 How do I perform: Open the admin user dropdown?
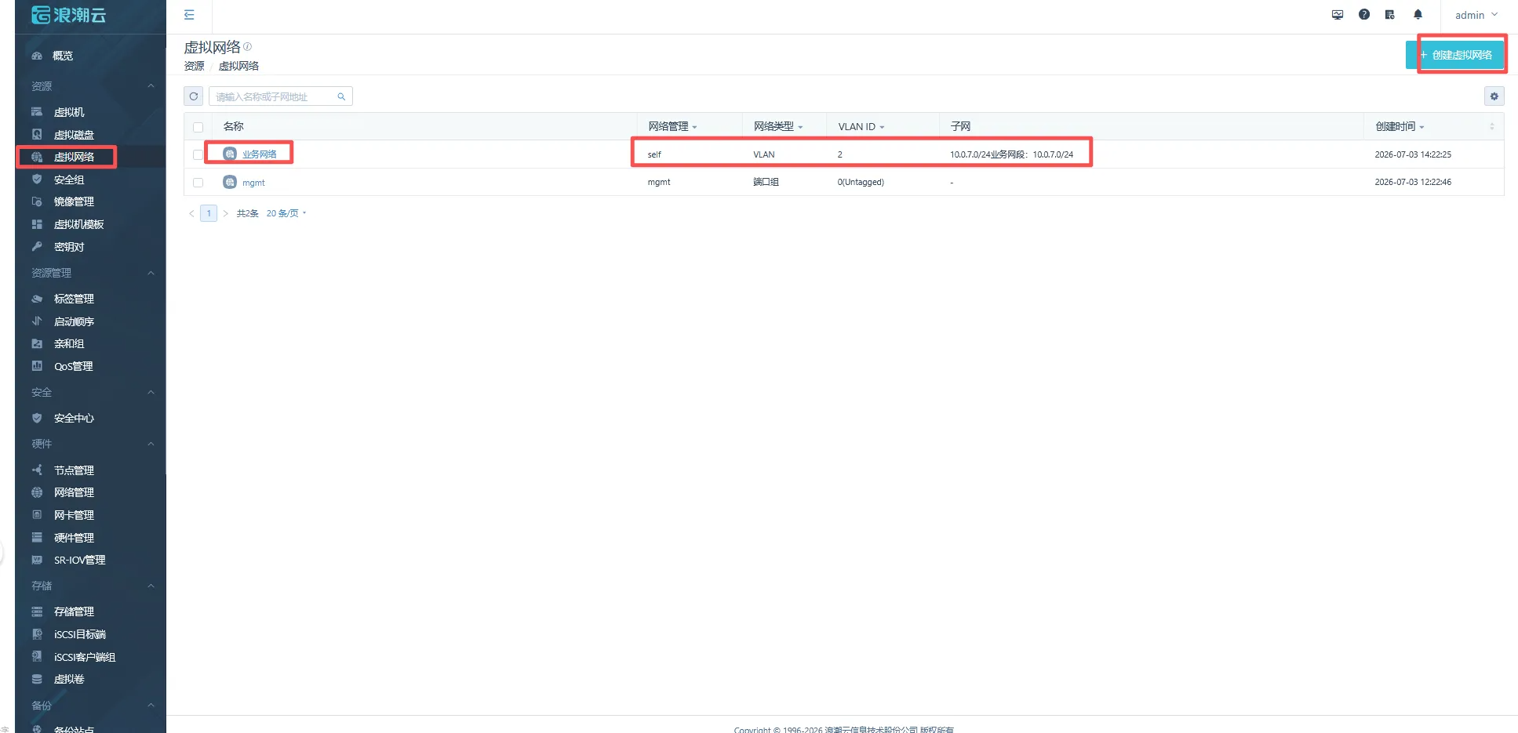[1476, 15]
